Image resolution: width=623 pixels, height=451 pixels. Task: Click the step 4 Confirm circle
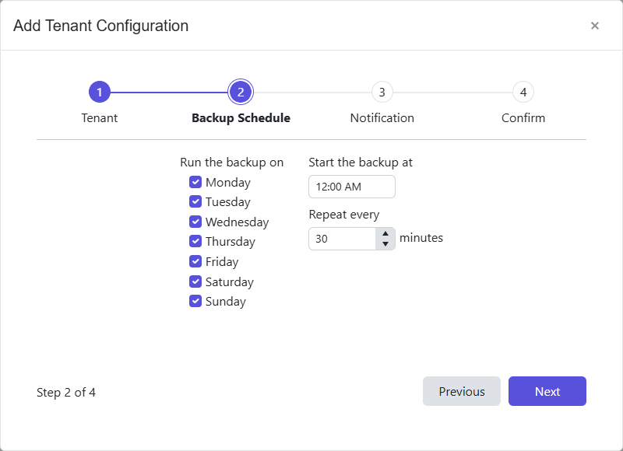pos(523,91)
